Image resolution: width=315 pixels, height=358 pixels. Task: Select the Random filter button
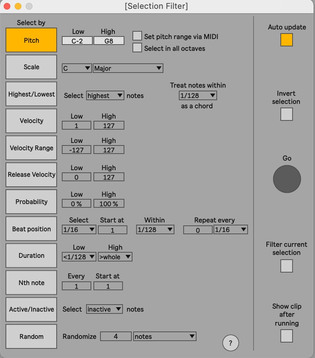tap(31, 336)
